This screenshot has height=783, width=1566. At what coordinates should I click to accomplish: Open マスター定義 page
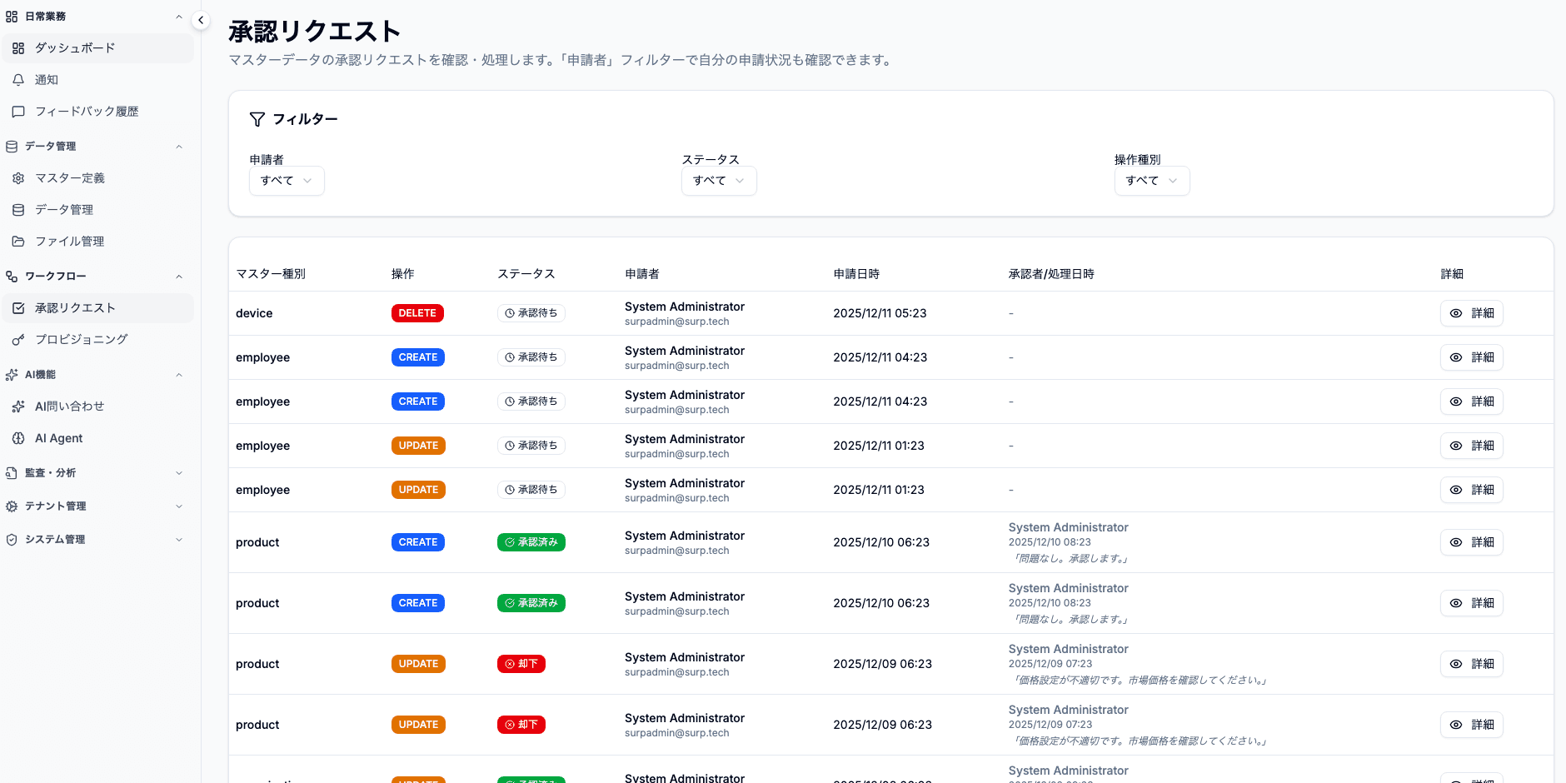(97, 178)
